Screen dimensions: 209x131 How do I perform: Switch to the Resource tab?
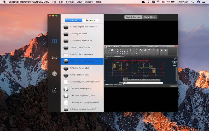click(x=90, y=20)
